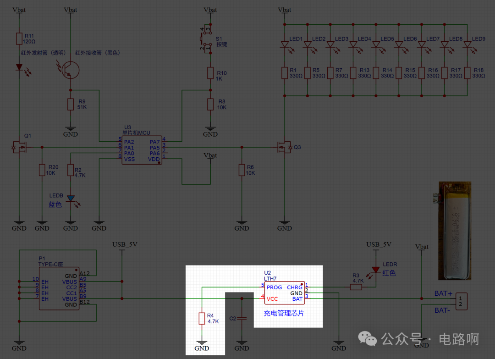This screenshot has width=495, height=359.
Task: Click the PROG pin label on U2
Action: point(275,287)
